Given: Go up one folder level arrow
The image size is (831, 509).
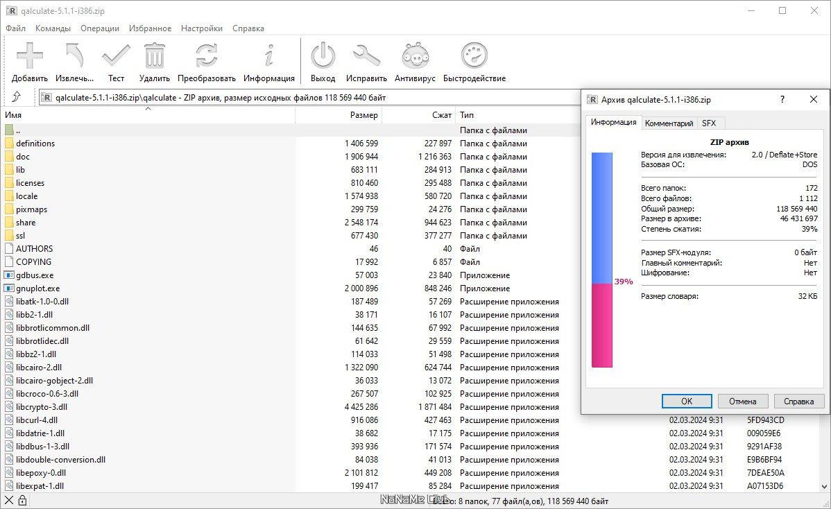Looking at the screenshot, I should pyautogui.click(x=17, y=97).
